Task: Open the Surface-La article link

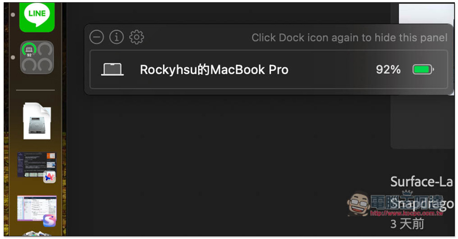Action: (421, 182)
